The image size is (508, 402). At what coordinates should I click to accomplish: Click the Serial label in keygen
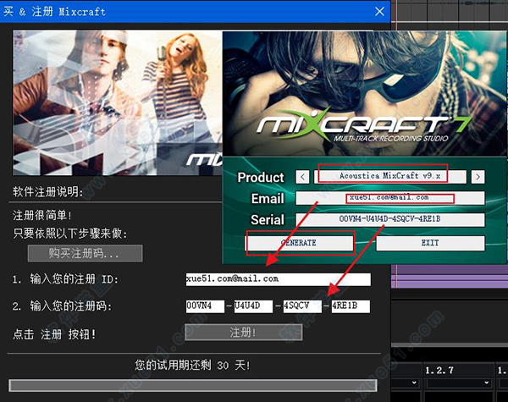[268, 220]
